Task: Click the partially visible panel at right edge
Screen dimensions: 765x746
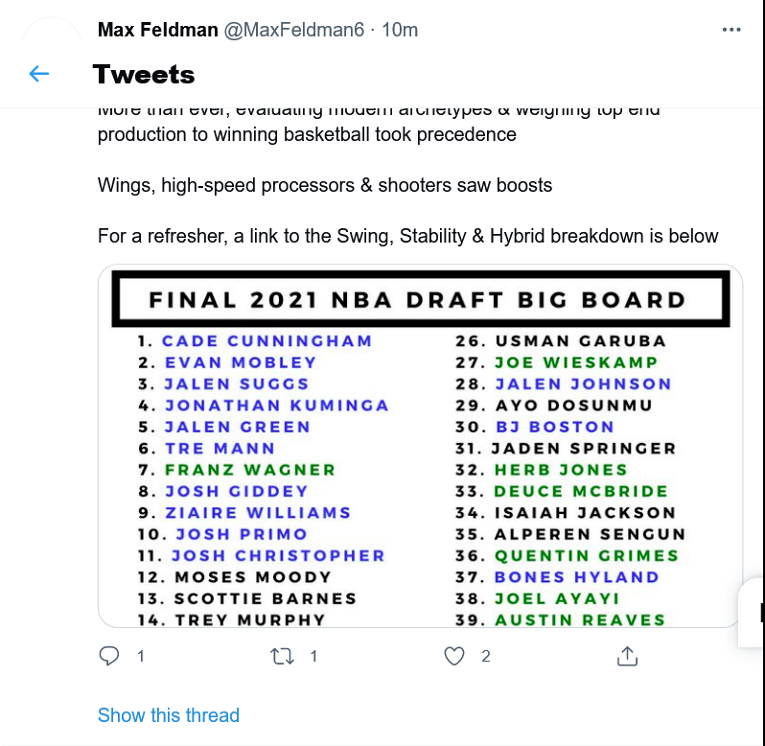Action: tap(752, 612)
